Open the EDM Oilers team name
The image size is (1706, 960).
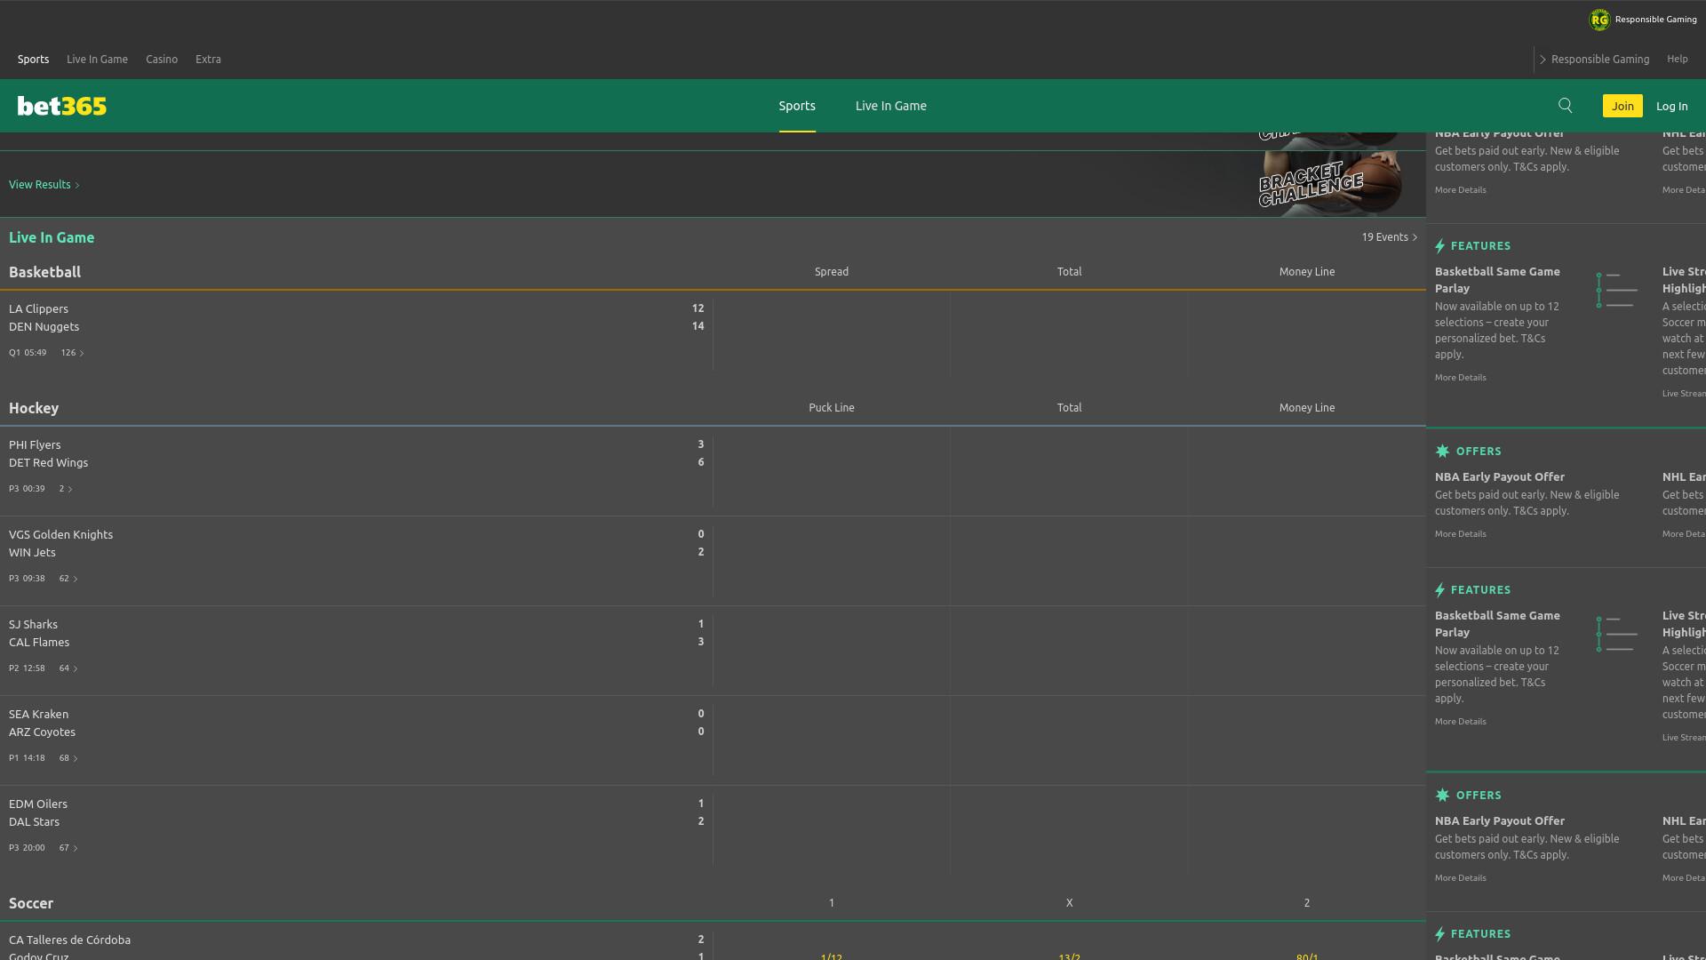click(x=38, y=804)
